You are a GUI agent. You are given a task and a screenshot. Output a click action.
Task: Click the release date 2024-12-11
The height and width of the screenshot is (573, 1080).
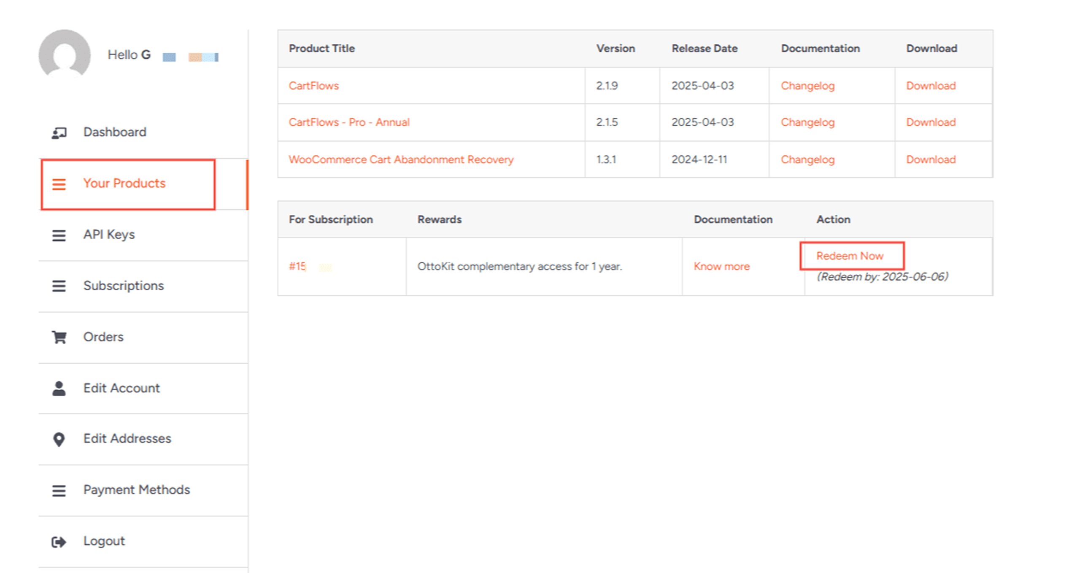point(699,159)
